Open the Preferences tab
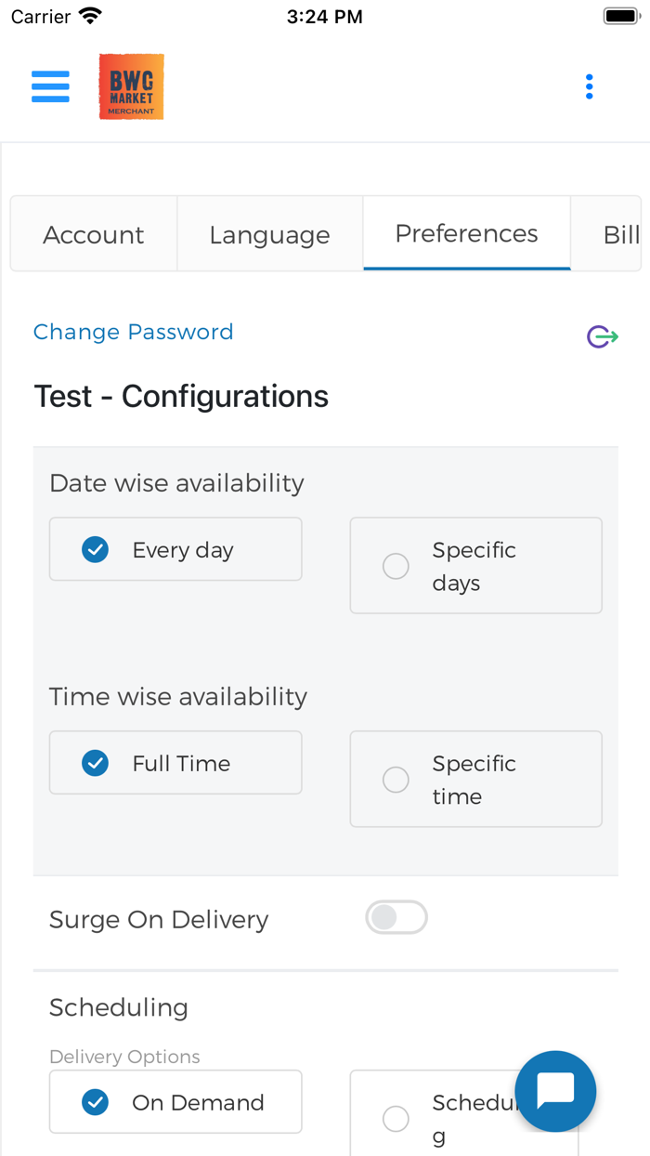 point(466,233)
